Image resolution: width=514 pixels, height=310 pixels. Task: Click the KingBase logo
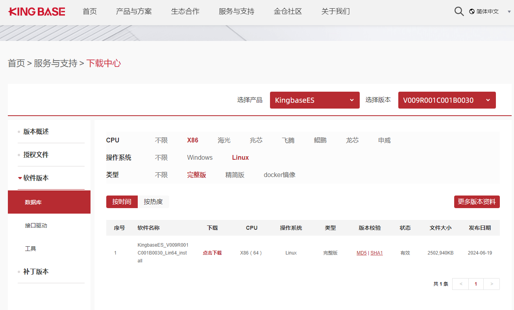pyautogui.click(x=37, y=11)
